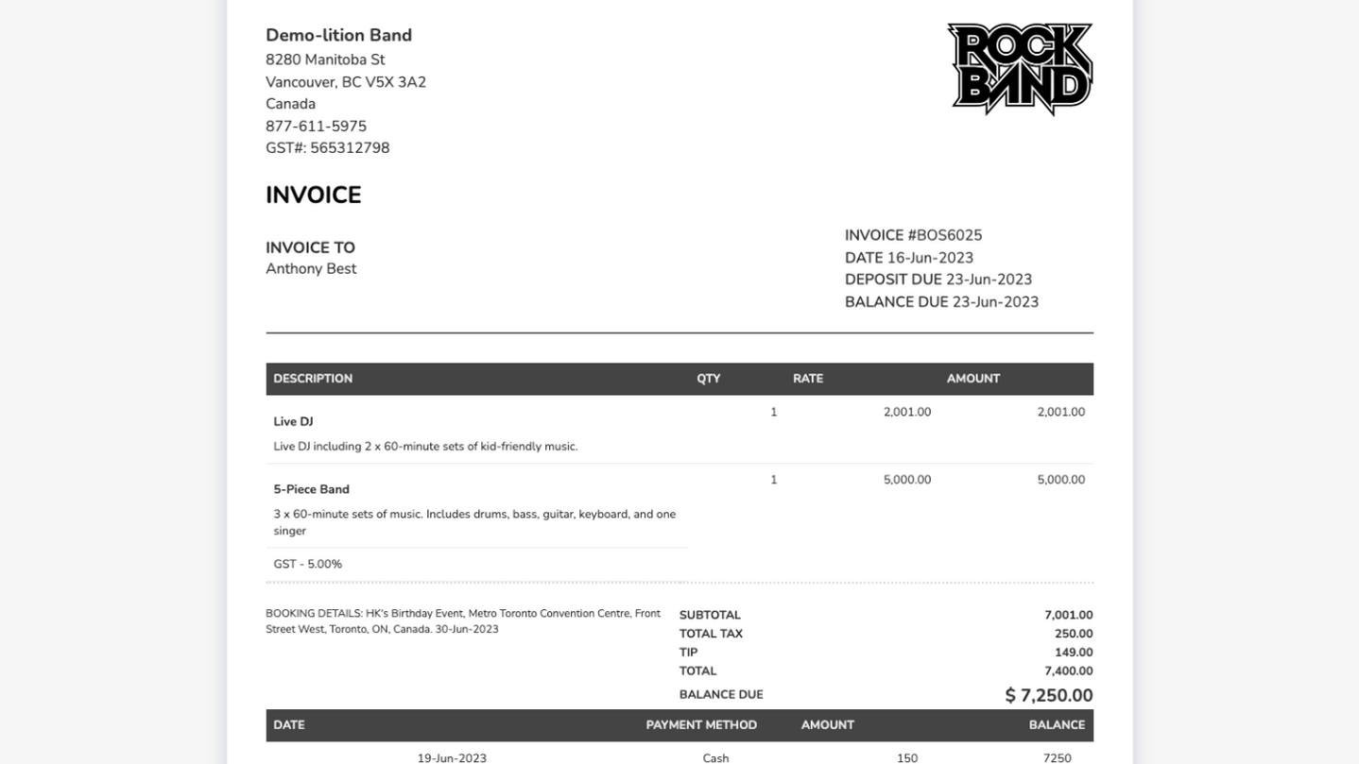Click the Live DJ line item title
The width and height of the screenshot is (1359, 764).
pos(293,422)
